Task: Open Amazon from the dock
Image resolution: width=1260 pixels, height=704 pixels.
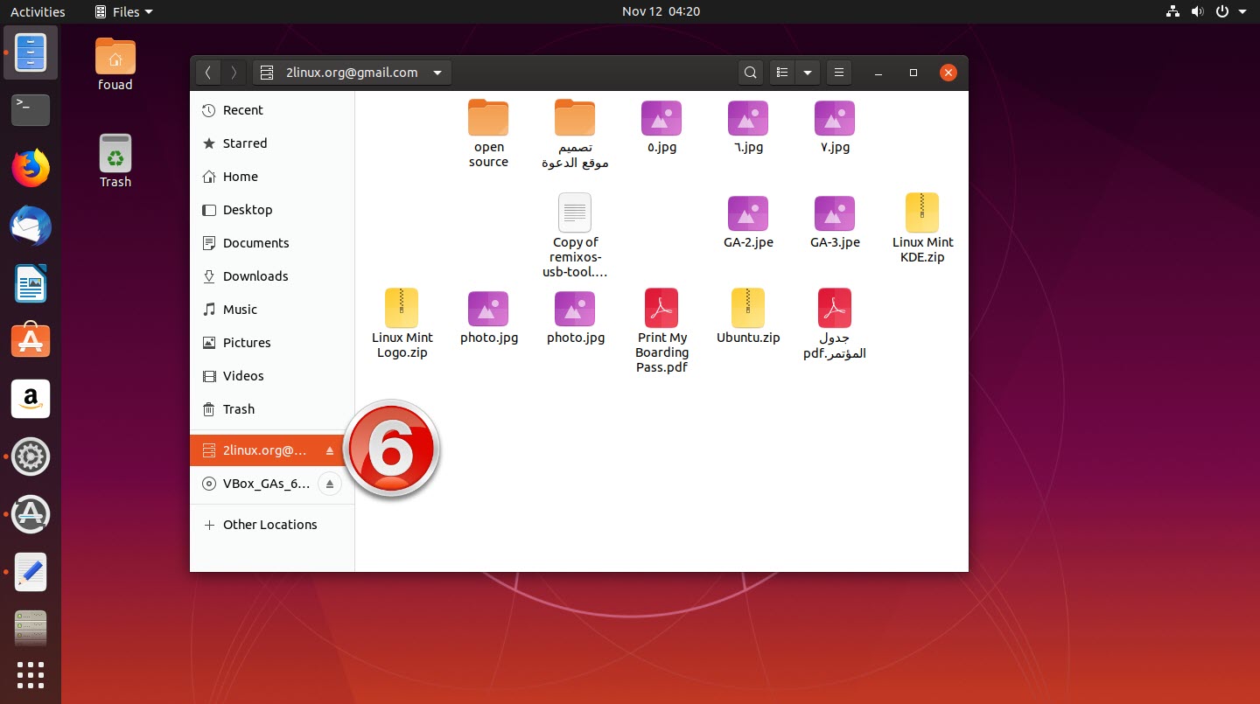Action: click(x=31, y=399)
